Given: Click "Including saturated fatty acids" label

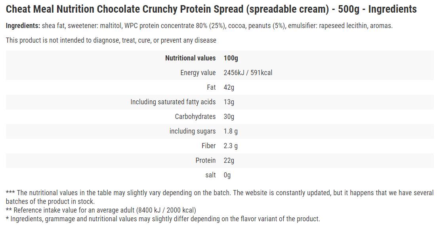Looking at the screenshot, I should [173, 102].
